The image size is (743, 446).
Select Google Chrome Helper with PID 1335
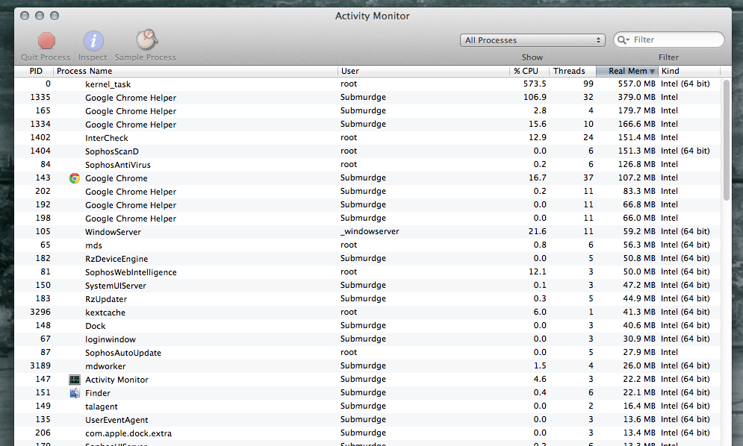(367, 97)
